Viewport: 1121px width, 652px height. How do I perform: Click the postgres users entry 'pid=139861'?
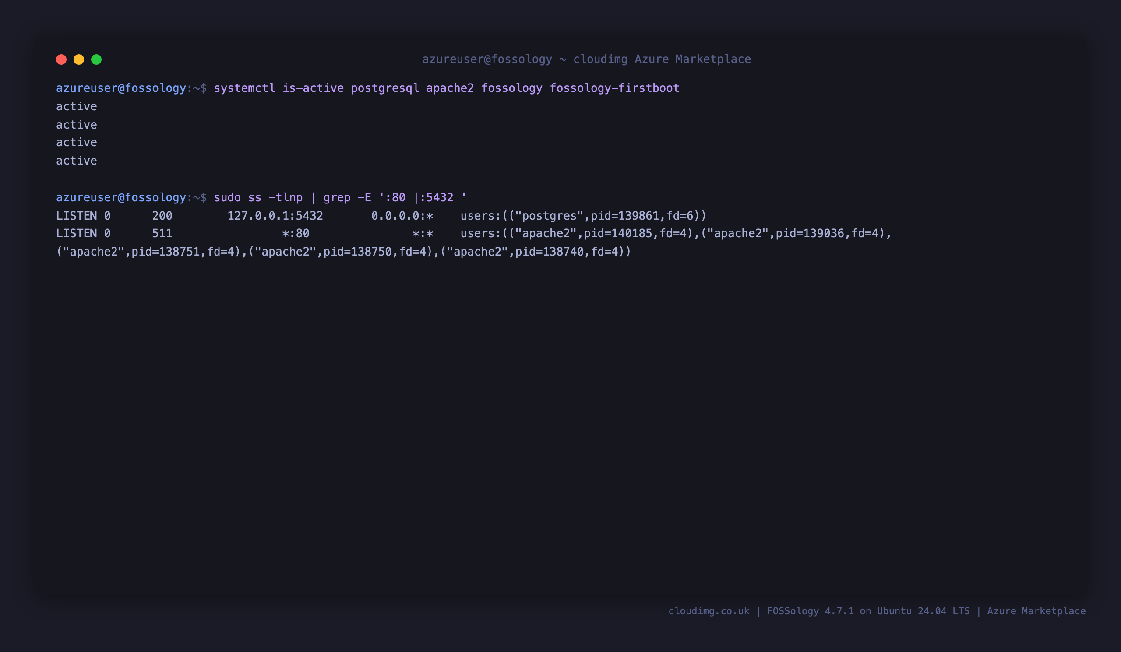[625, 216]
